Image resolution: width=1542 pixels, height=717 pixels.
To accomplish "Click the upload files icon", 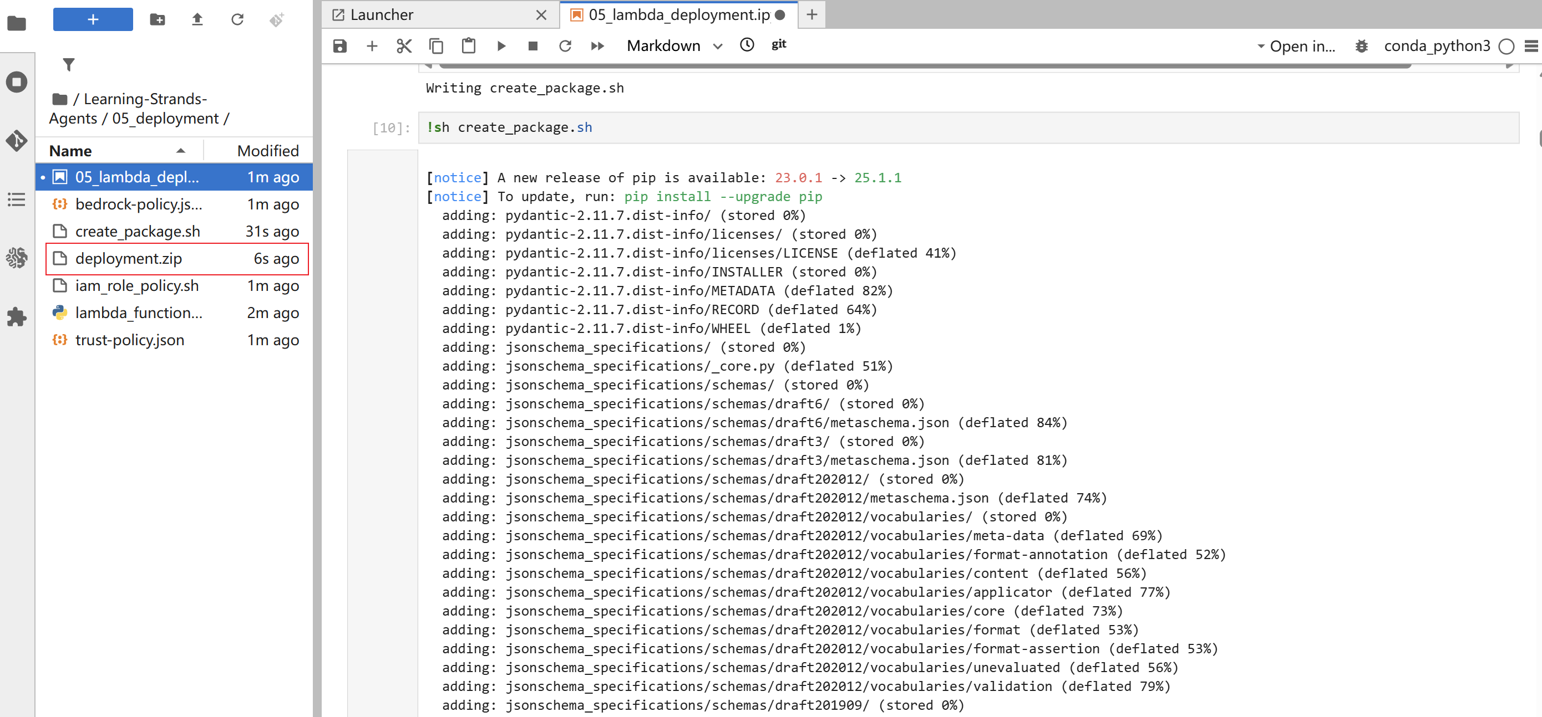I will [197, 20].
